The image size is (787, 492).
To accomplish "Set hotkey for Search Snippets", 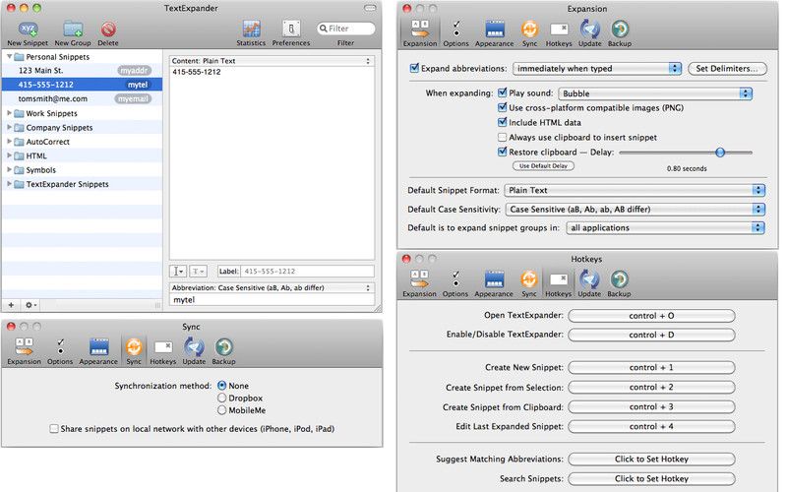I will click(x=651, y=478).
